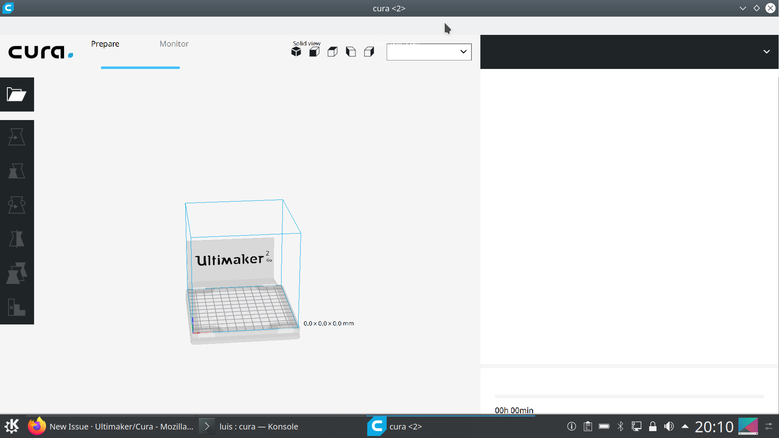Click the fifth camera view cube icon
This screenshot has height=438, width=779.
(369, 52)
